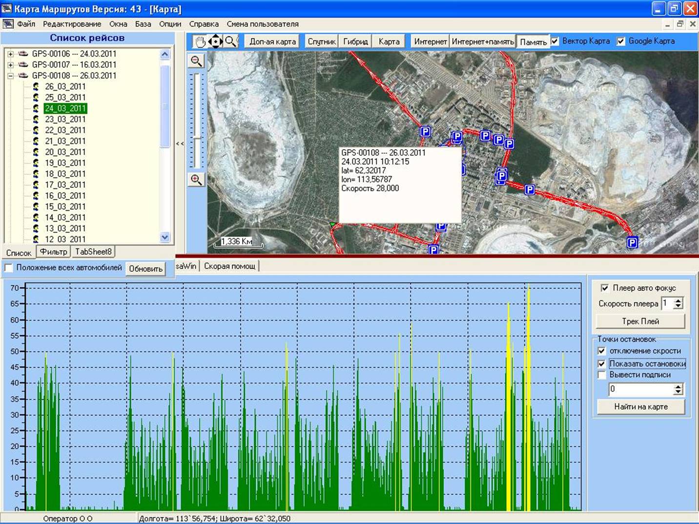Open the application icon menu in title bar
699x524 pixels.
point(6,9)
